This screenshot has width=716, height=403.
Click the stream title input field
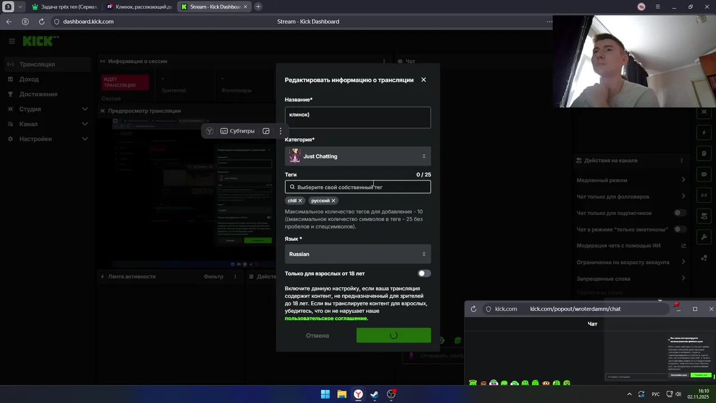(x=357, y=118)
